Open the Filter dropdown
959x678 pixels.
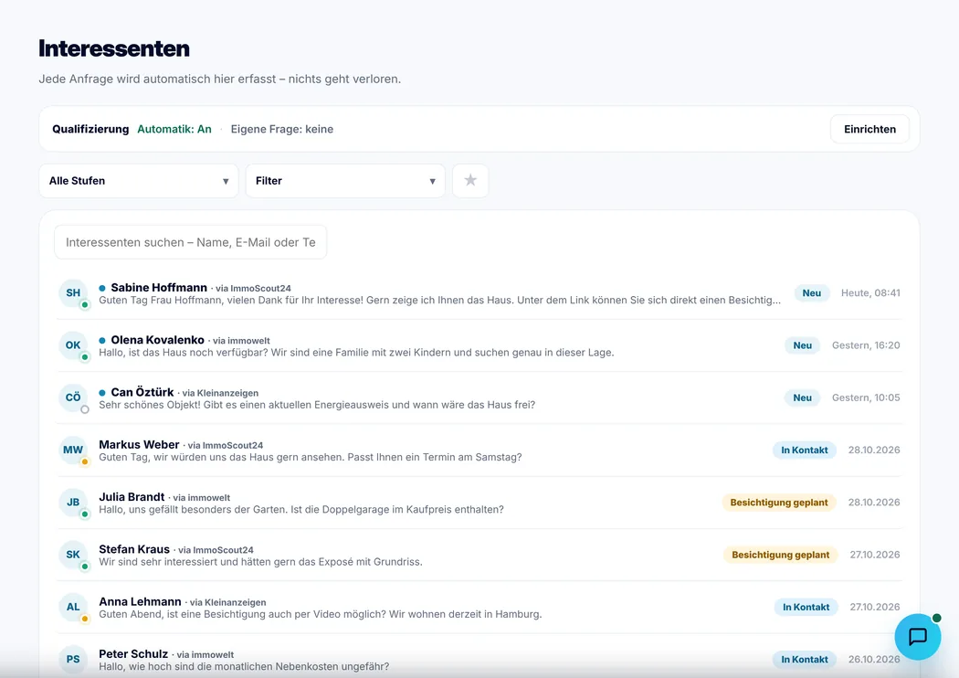tap(345, 181)
